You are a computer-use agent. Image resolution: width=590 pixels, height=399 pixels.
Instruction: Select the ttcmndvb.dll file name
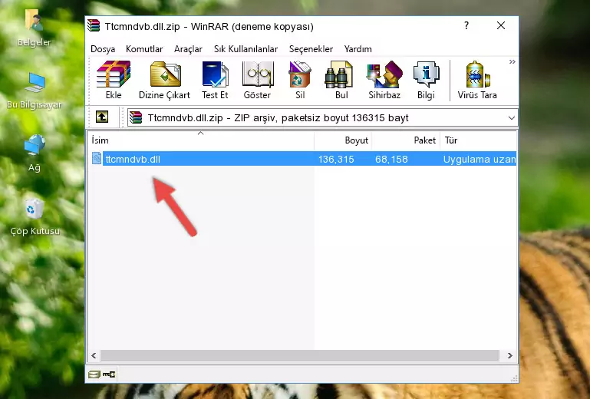tap(133, 160)
